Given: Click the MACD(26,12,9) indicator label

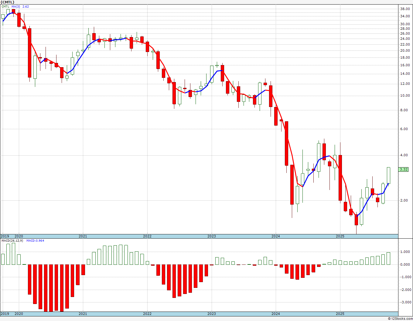Looking at the screenshot, I should point(12,241).
